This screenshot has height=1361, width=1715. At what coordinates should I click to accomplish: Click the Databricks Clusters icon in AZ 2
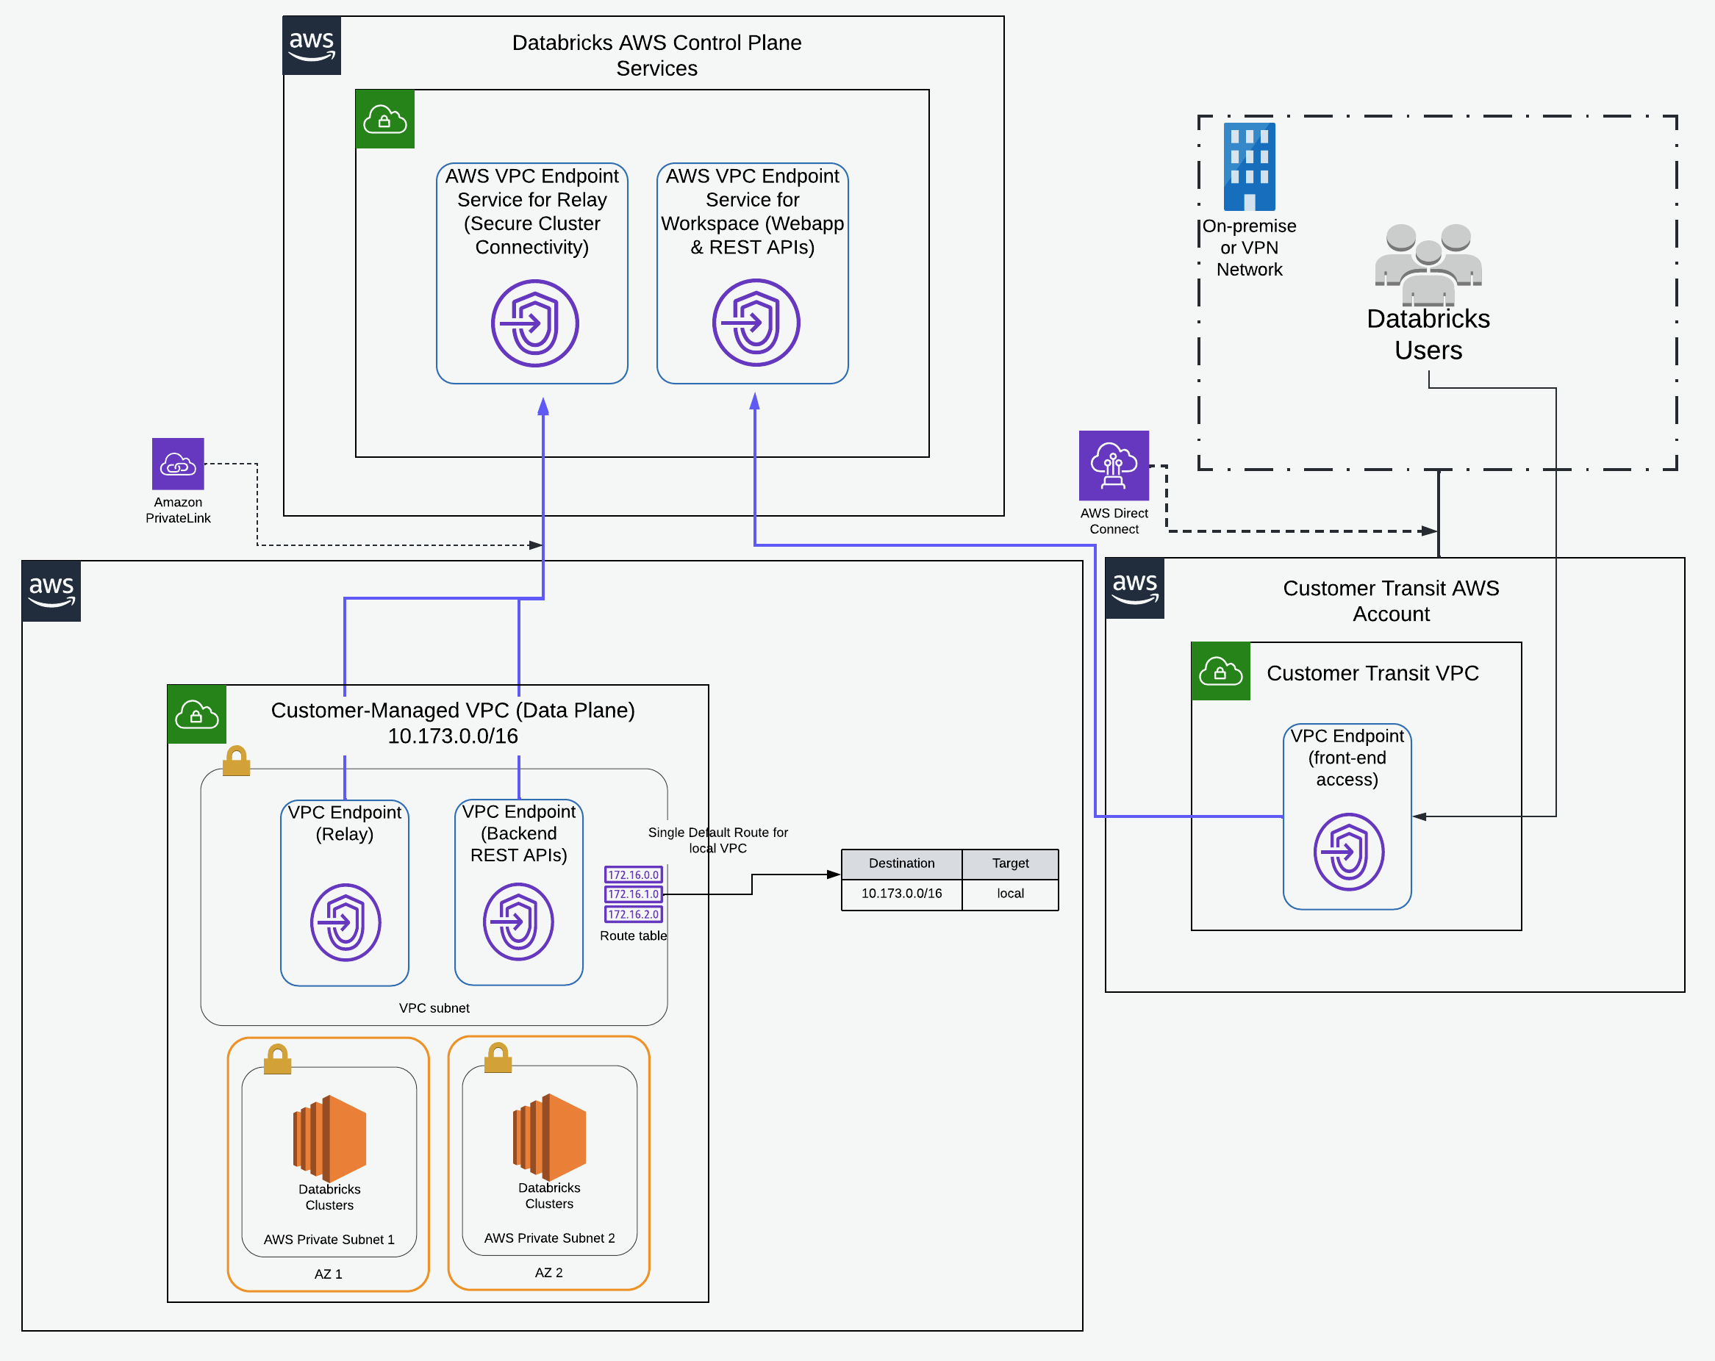[x=549, y=1137]
